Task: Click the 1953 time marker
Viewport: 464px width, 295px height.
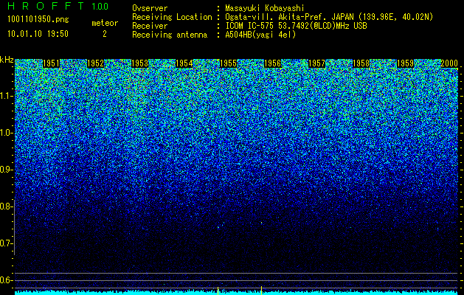Action: (139, 63)
